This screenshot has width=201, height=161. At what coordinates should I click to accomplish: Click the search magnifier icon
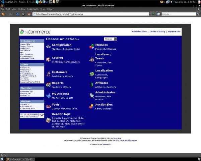tap(198, 14)
